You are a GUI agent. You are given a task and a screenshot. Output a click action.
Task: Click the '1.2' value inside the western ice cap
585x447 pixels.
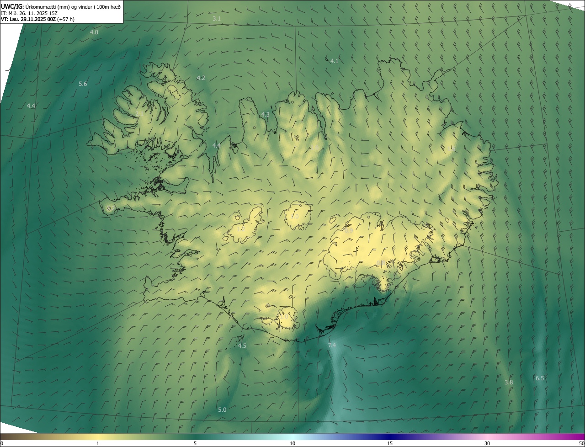pos(241,229)
